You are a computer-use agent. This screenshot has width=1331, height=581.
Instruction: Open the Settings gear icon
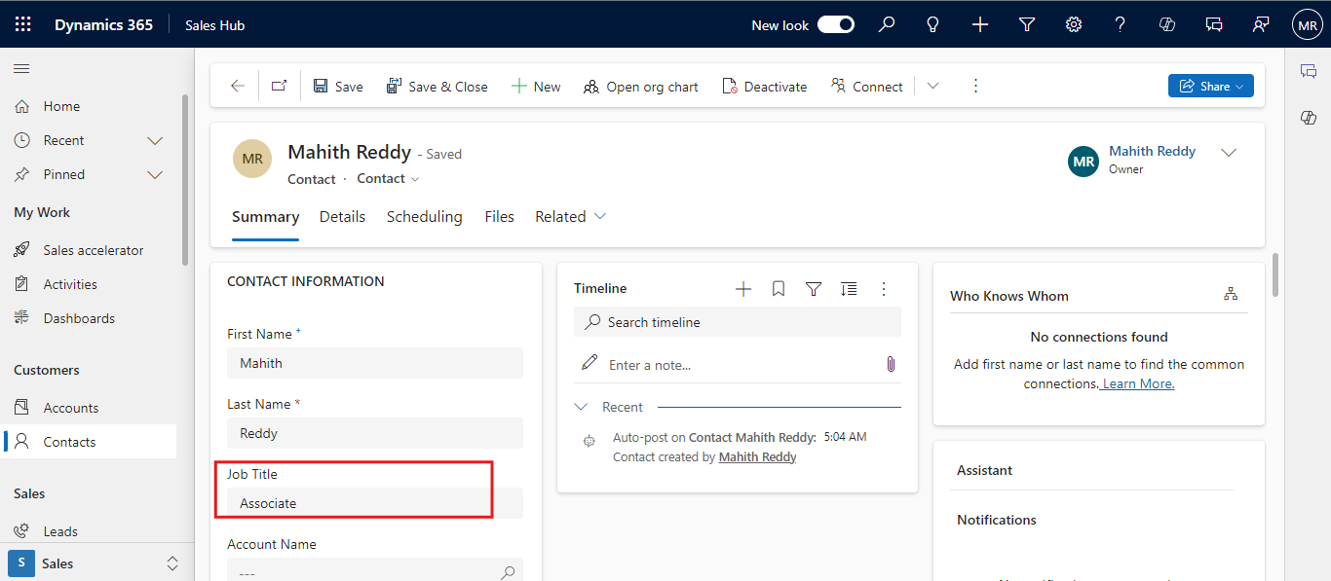(1074, 24)
